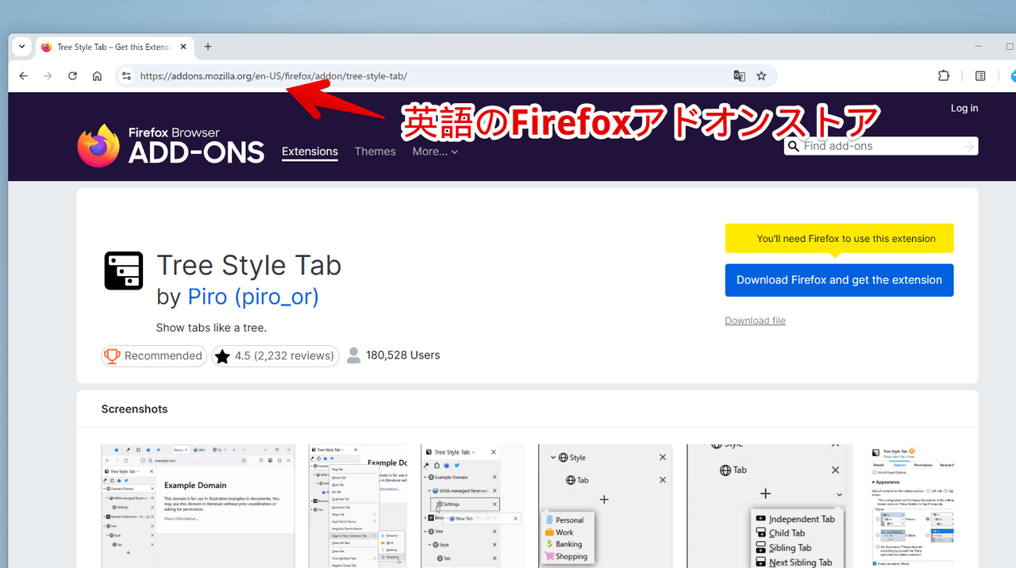The width and height of the screenshot is (1016, 568).
Task: Open the tab search dropdown chevron
Action: [22, 47]
